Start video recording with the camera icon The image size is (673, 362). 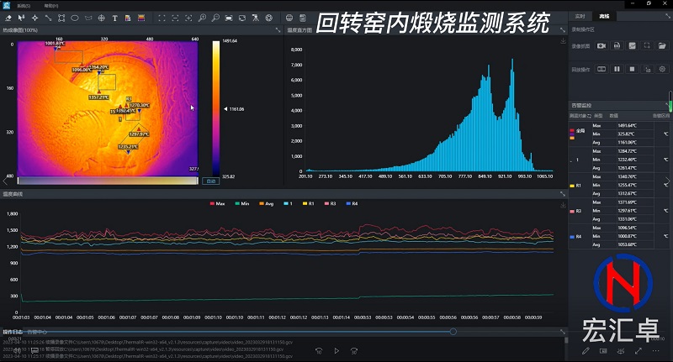pyautogui.click(x=601, y=46)
